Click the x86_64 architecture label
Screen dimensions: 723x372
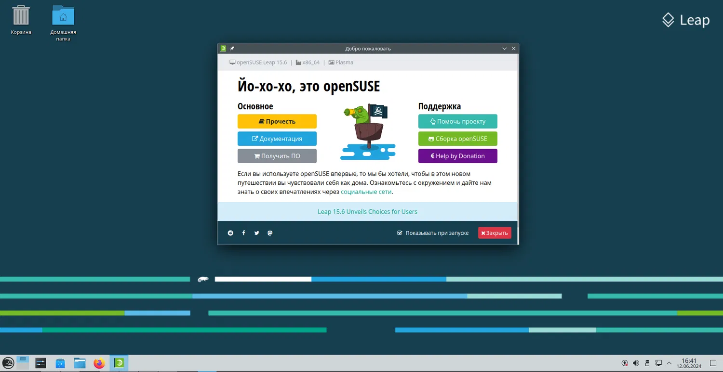(308, 63)
